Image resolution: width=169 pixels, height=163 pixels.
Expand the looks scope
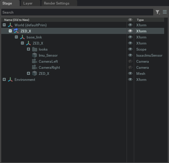coord(28,49)
